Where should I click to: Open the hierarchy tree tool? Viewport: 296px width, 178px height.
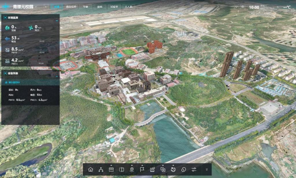click(101, 170)
